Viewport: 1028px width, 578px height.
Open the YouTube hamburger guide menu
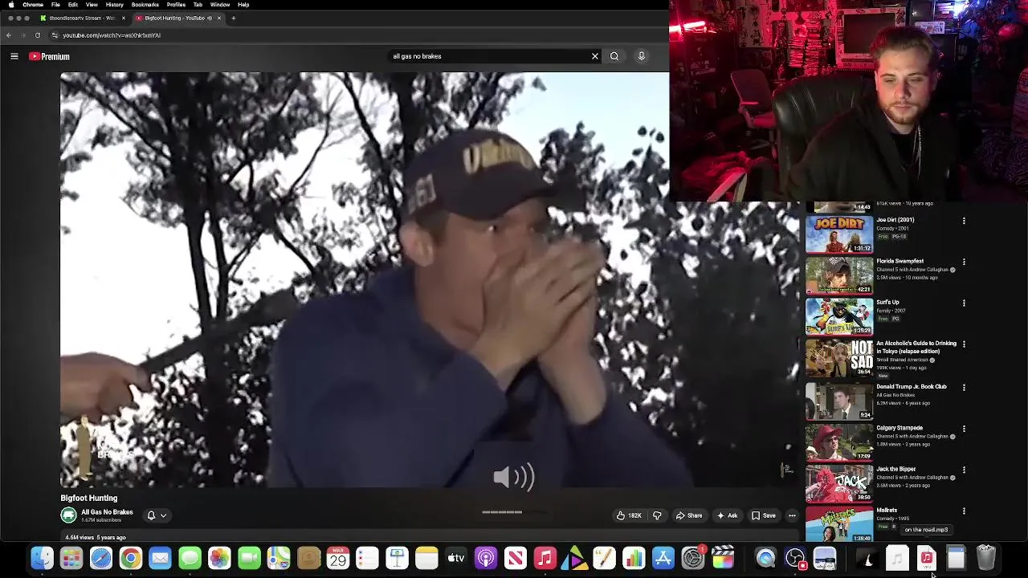click(x=14, y=56)
